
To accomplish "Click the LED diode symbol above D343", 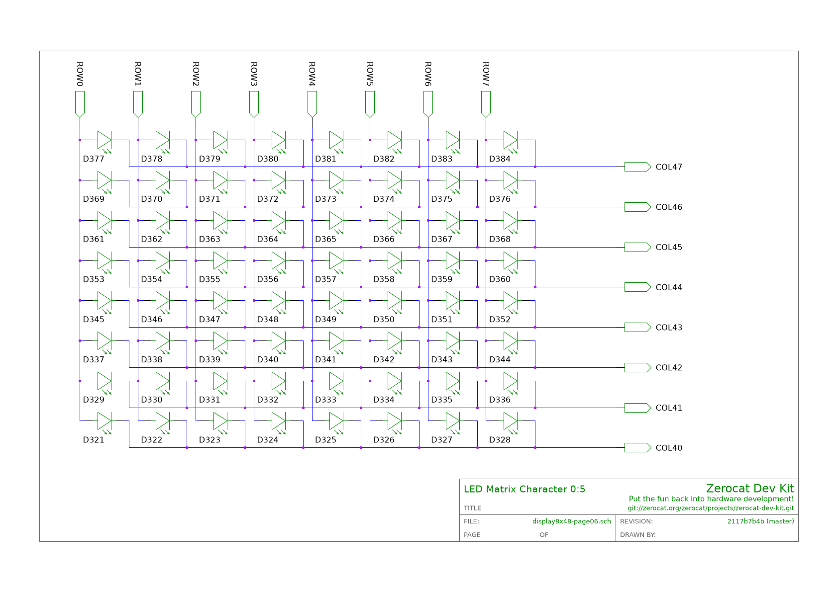I will [x=453, y=342].
